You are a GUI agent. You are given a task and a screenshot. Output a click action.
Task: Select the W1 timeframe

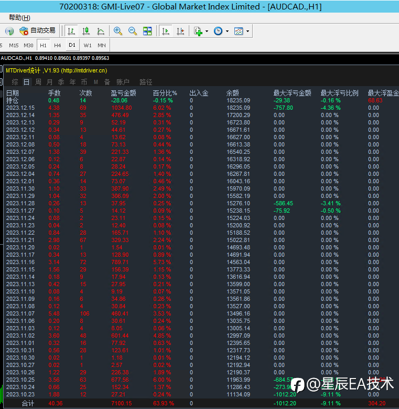(88, 45)
